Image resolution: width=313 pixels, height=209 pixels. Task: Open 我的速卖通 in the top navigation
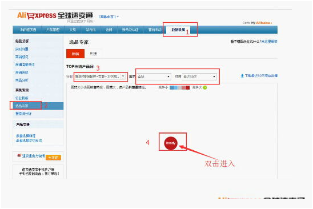28,30
